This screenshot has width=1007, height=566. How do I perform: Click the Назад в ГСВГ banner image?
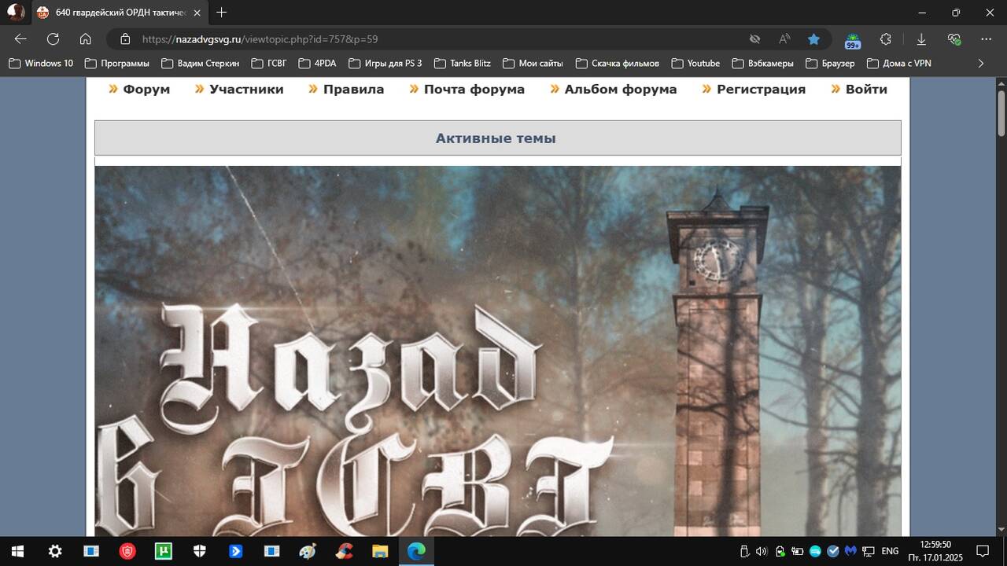pyautogui.click(x=497, y=351)
